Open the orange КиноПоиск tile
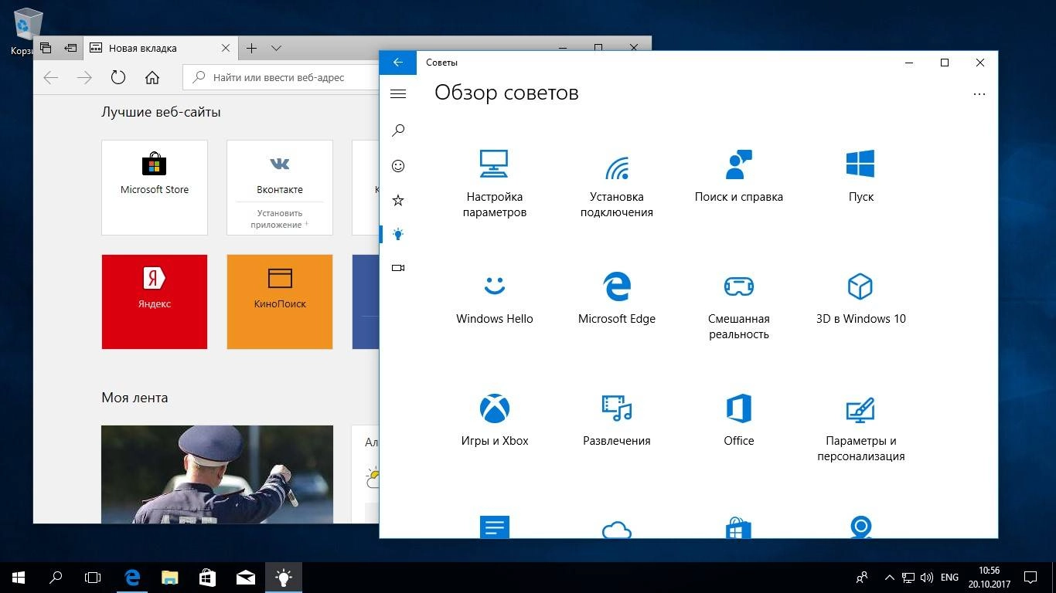Screen dimensions: 1056x593 pyautogui.click(x=280, y=302)
